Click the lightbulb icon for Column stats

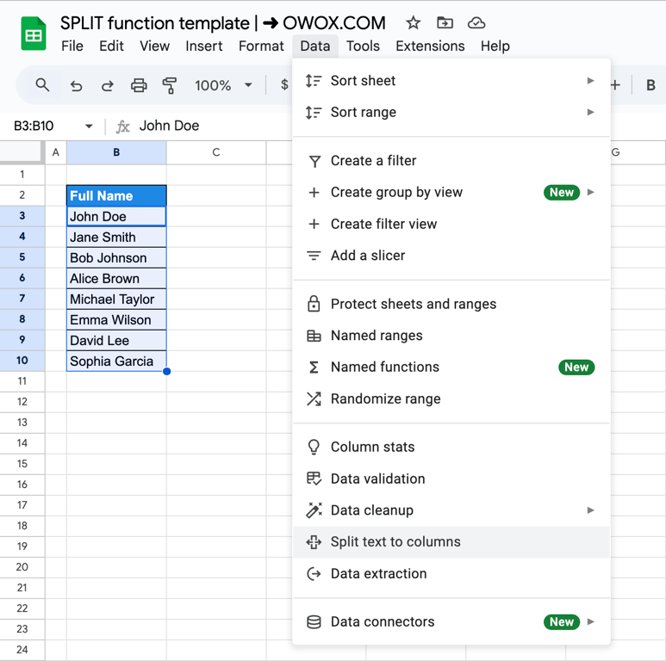pyautogui.click(x=314, y=448)
